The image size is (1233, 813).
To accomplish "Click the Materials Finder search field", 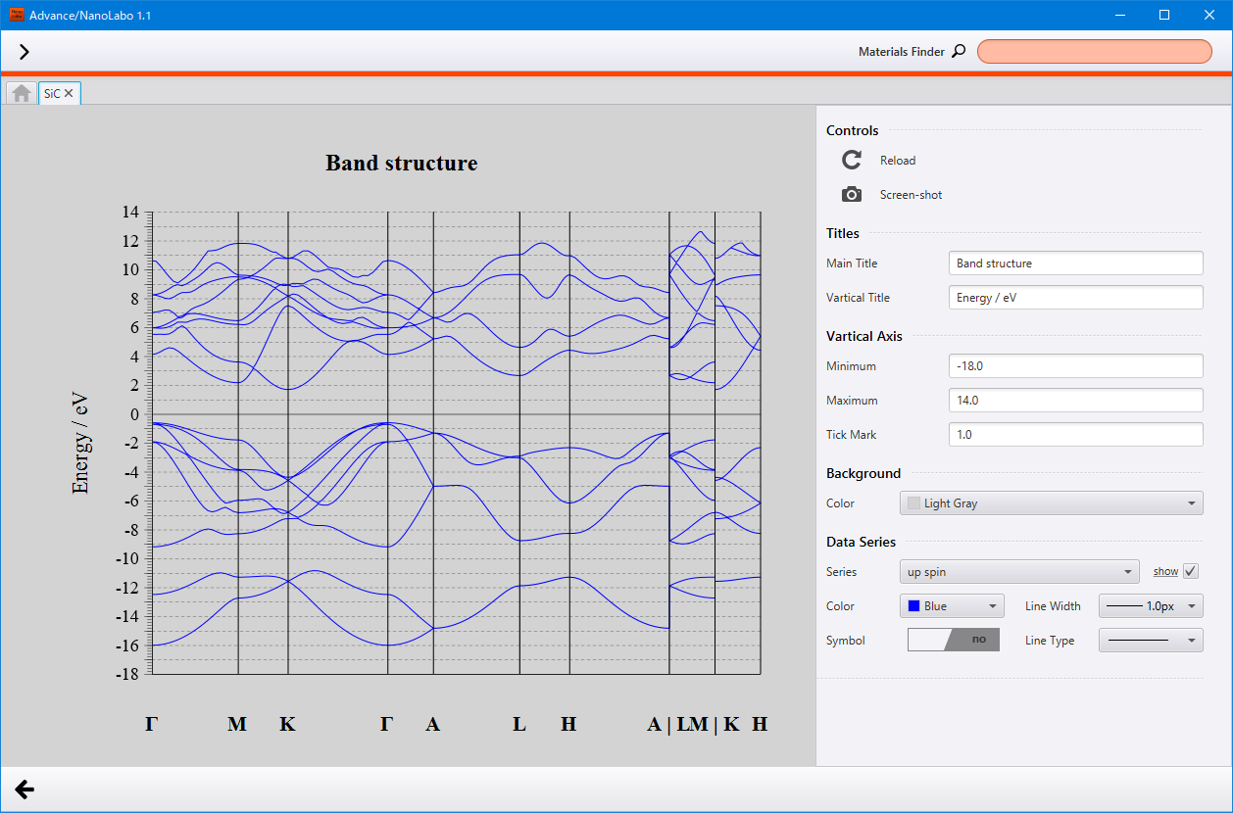I will click(x=1095, y=51).
